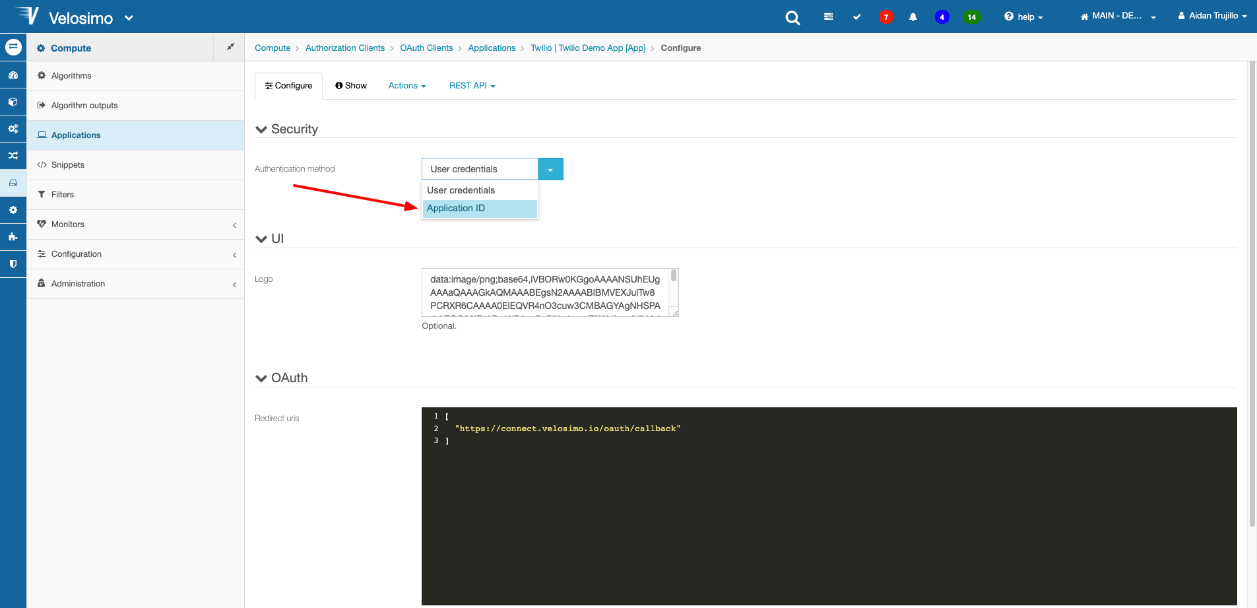The height and width of the screenshot is (608, 1257).
Task: Open the Velosimo dropdown chevron
Action: coord(129,18)
